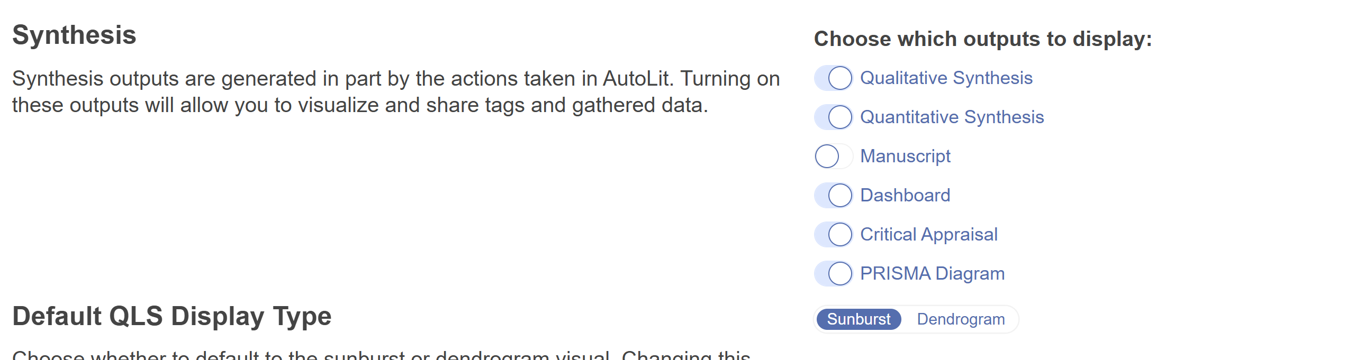
Task: Turn off the Qualitative Synthesis switch
Action: [833, 78]
